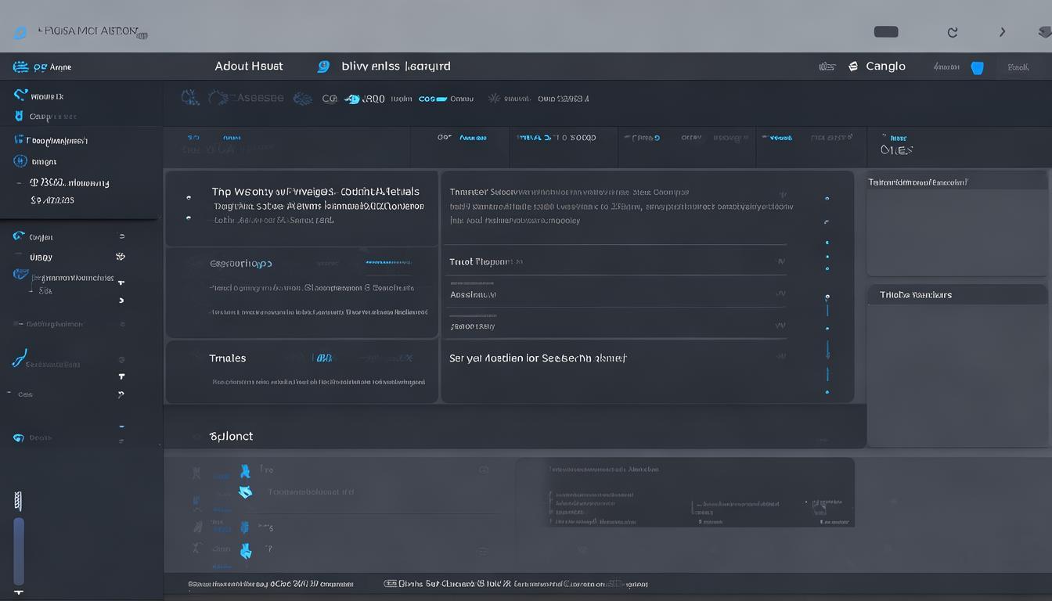Click the forward chevron in top bar
This screenshot has height=601, width=1052.
point(1003,32)
